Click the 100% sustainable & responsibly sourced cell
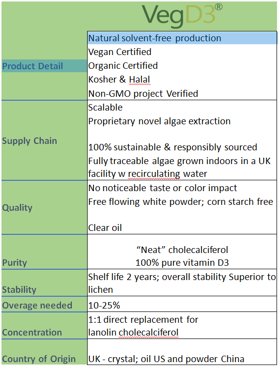This screenshot has height=366, width=278. coord(182,147)
